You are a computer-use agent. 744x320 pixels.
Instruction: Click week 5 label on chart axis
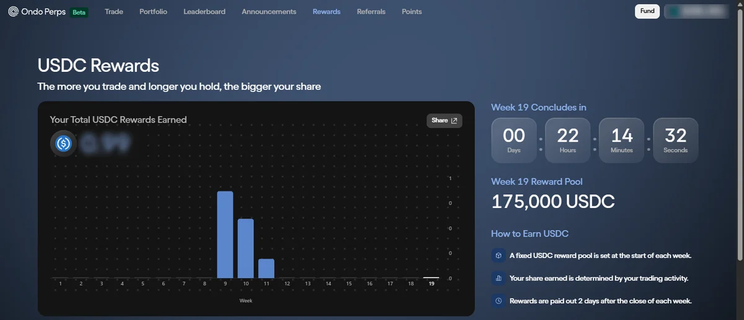click(x=143, y=283)
